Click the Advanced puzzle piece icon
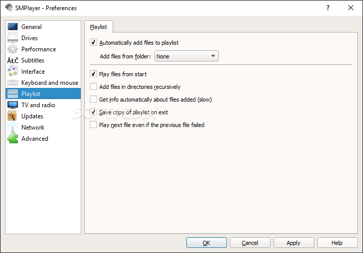The image size is (363, 253). pyautogui.click(x=13, y=139)
